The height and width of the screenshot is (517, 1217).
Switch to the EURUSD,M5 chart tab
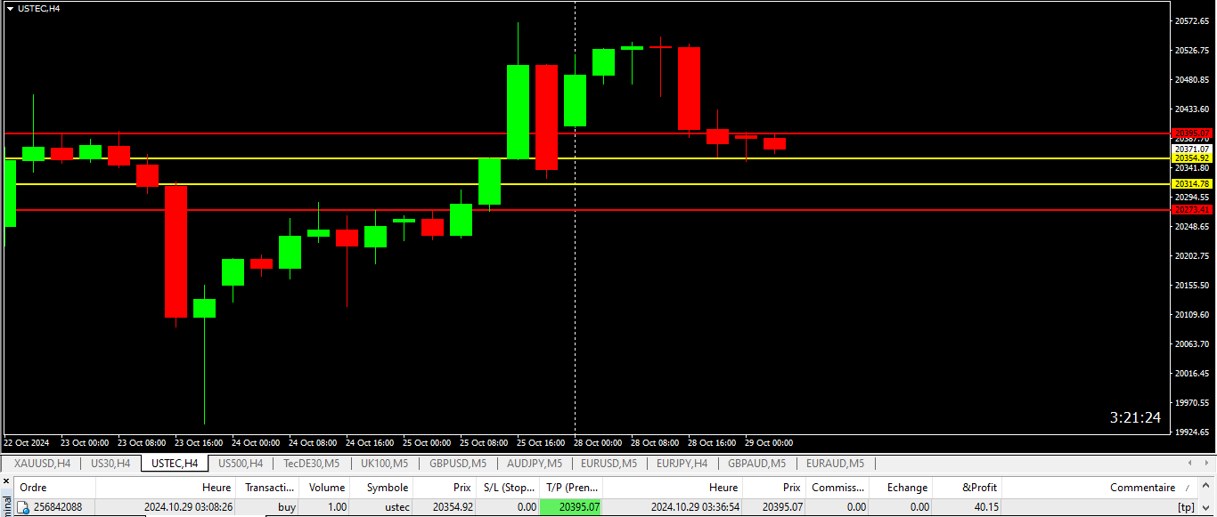point(608,464)
